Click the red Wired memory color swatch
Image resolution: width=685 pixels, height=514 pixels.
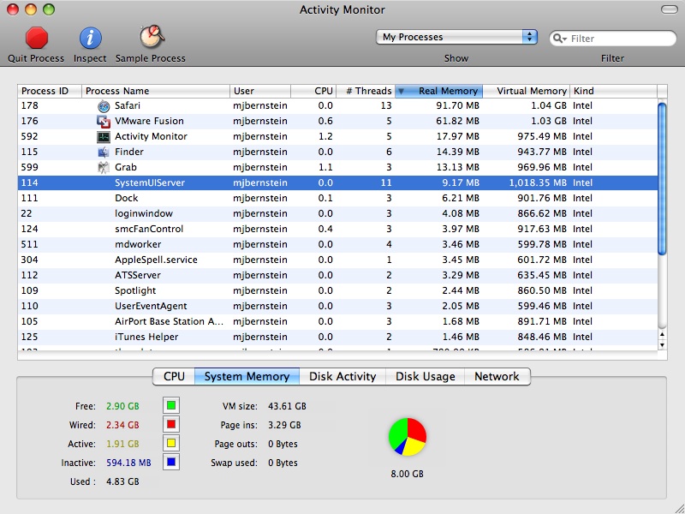click(x=171, y=424)
